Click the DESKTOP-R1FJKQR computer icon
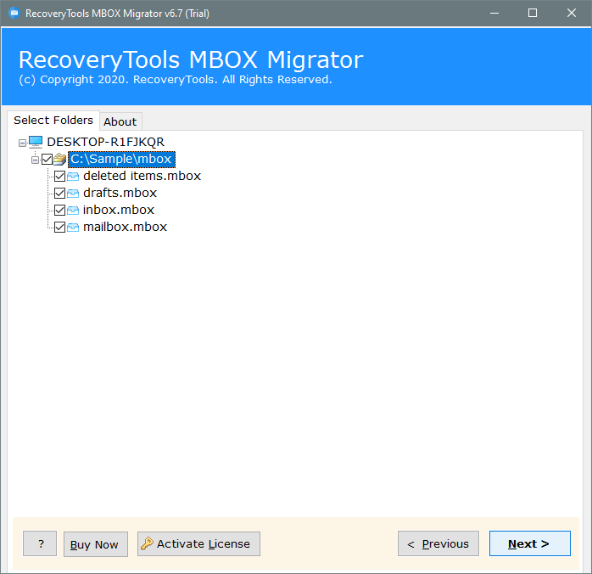 point(36,142)
